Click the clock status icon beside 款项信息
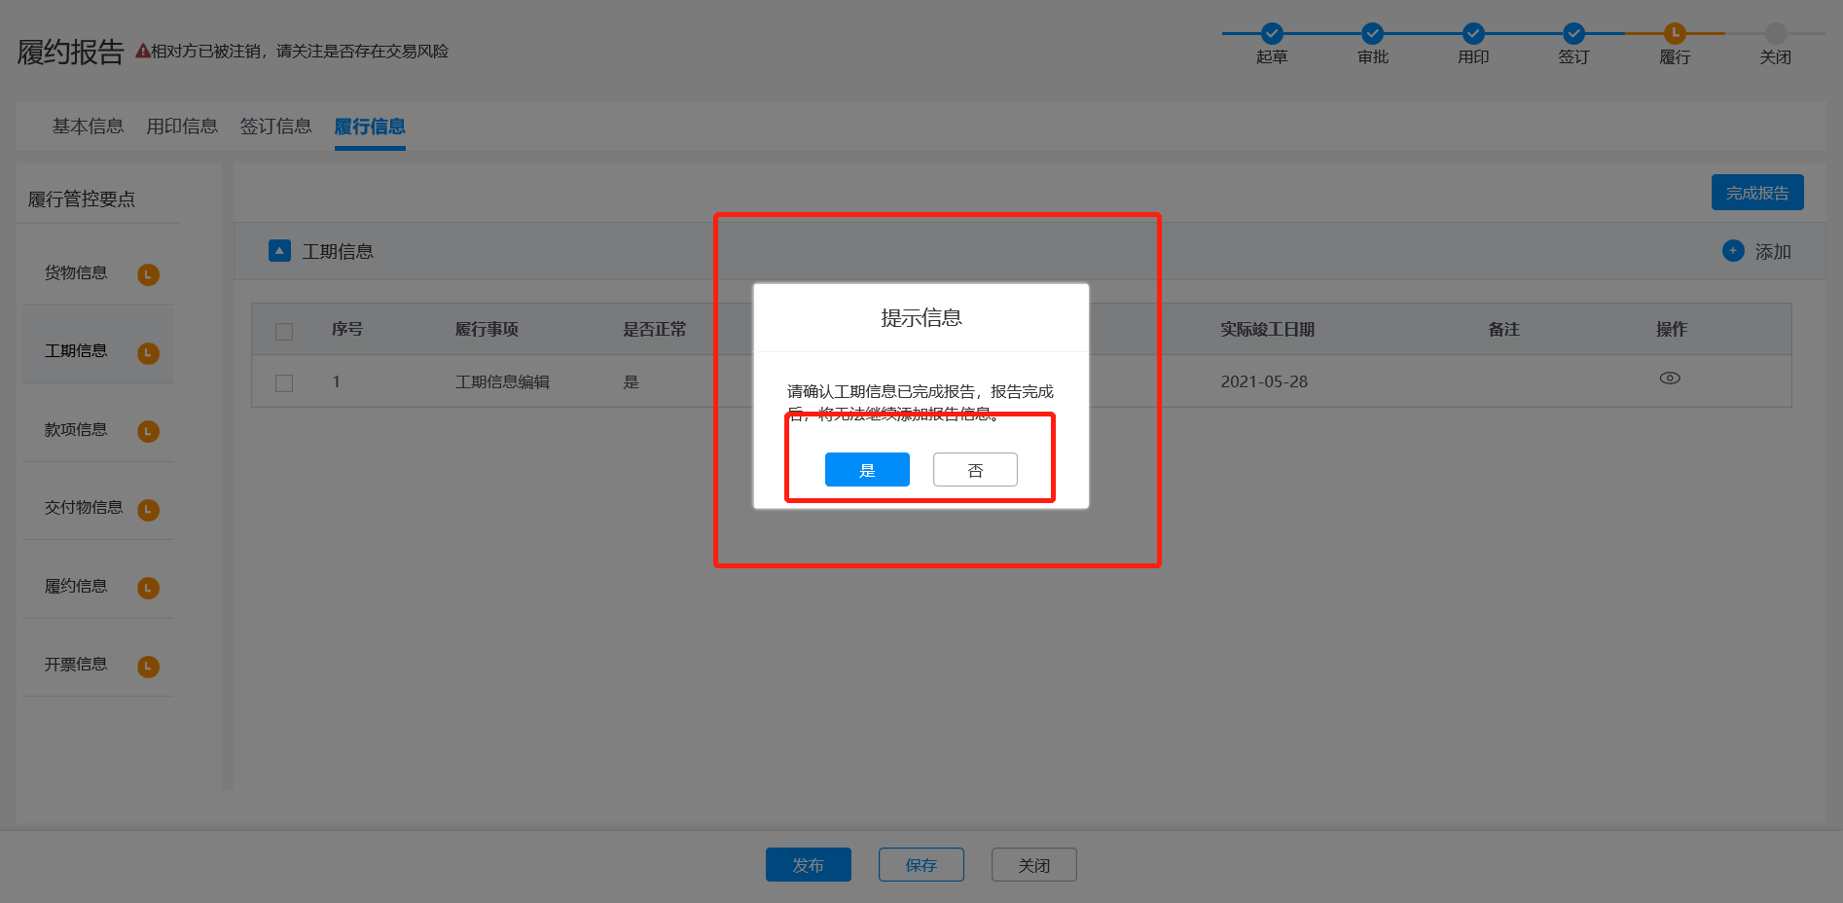 click(148, 431)
